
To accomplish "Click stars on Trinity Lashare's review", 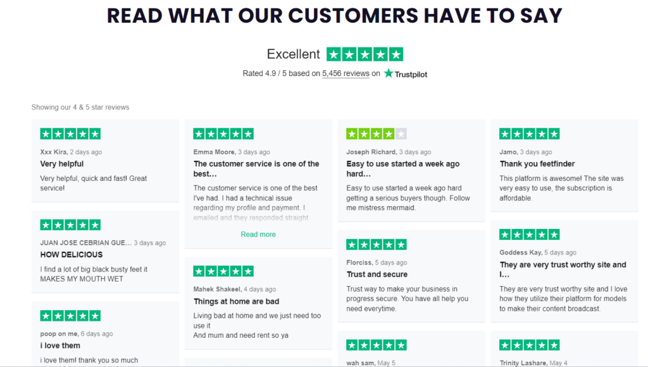I will (x=530, y=345).
